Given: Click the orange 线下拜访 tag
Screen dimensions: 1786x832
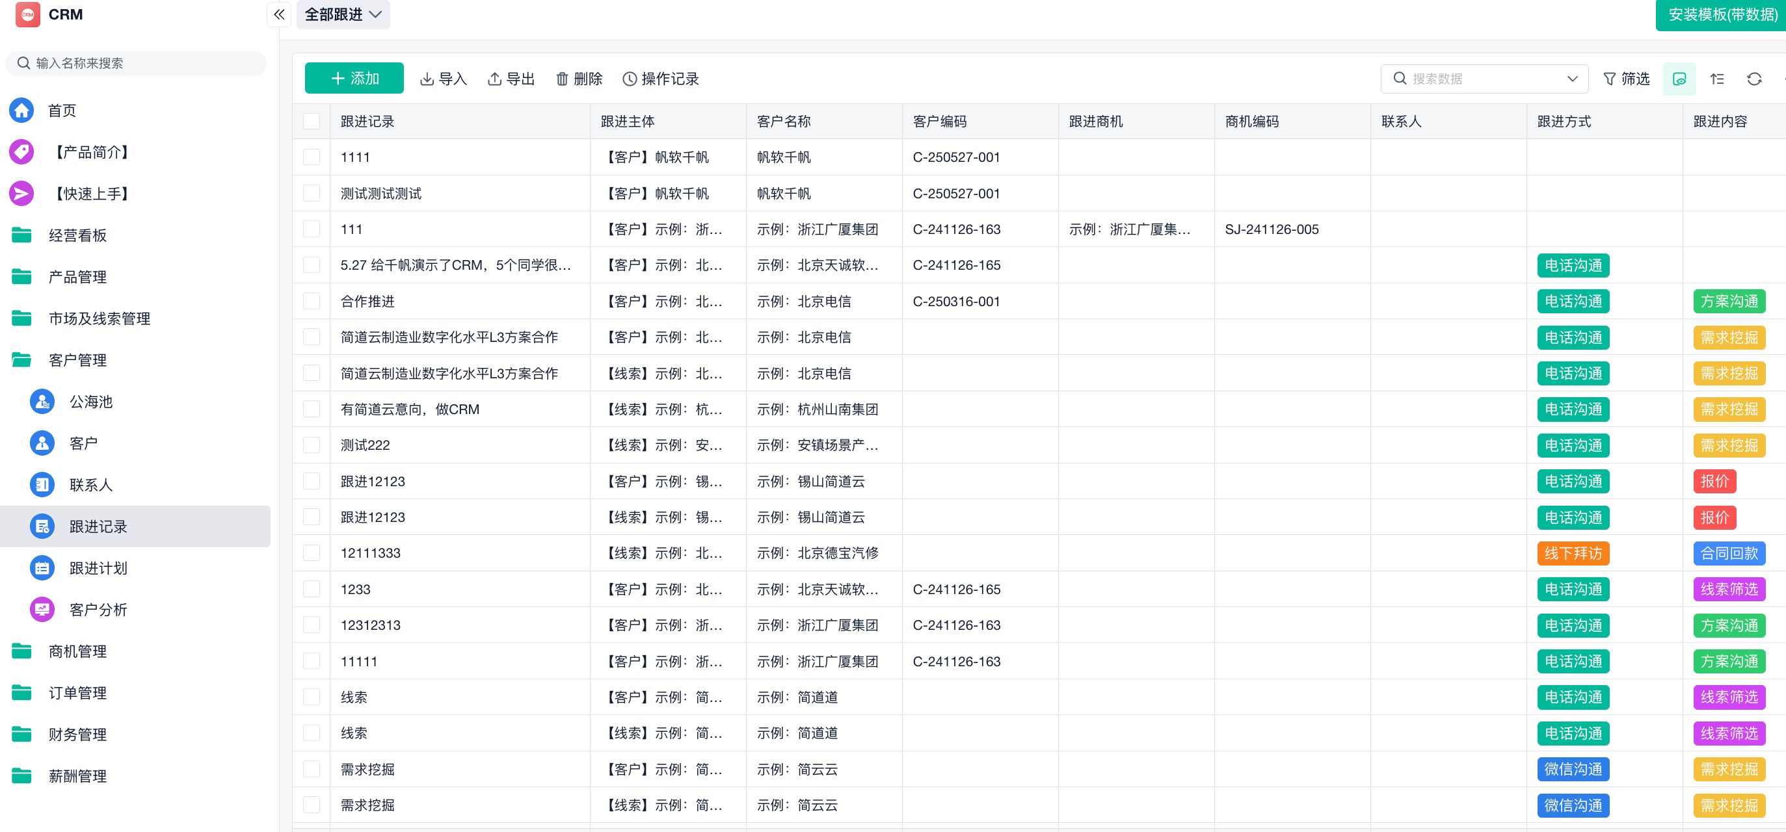Looking at the screenshot, I should point(1573,554).
